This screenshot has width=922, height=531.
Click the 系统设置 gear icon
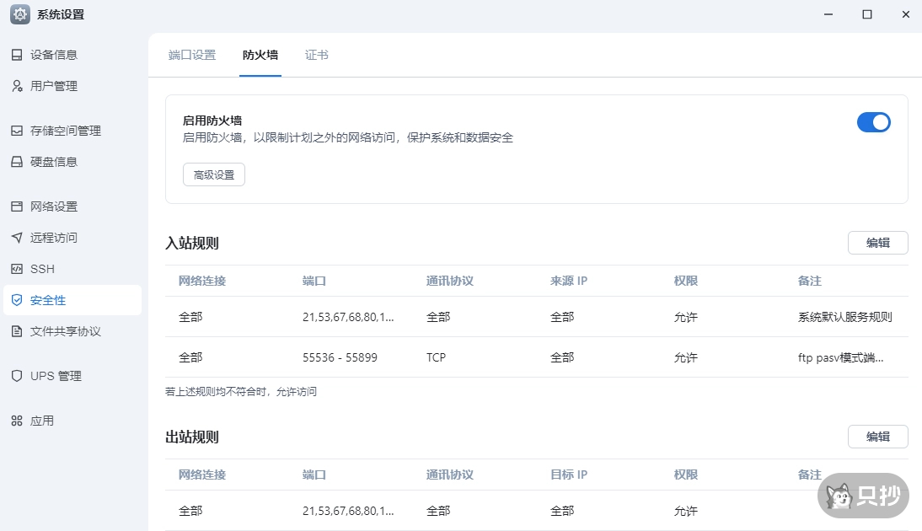click(x=19, y=14)
